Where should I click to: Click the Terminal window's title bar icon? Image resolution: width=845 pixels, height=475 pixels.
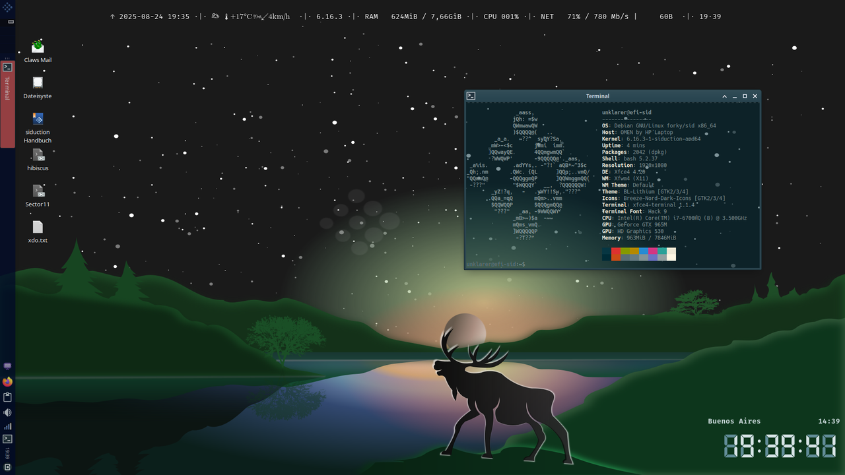[471, 96]
